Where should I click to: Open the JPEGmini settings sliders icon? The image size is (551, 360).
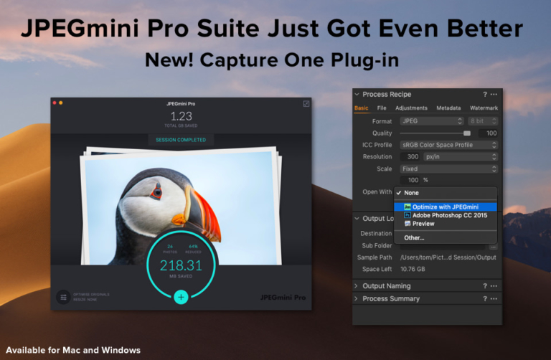pos(64,297)
